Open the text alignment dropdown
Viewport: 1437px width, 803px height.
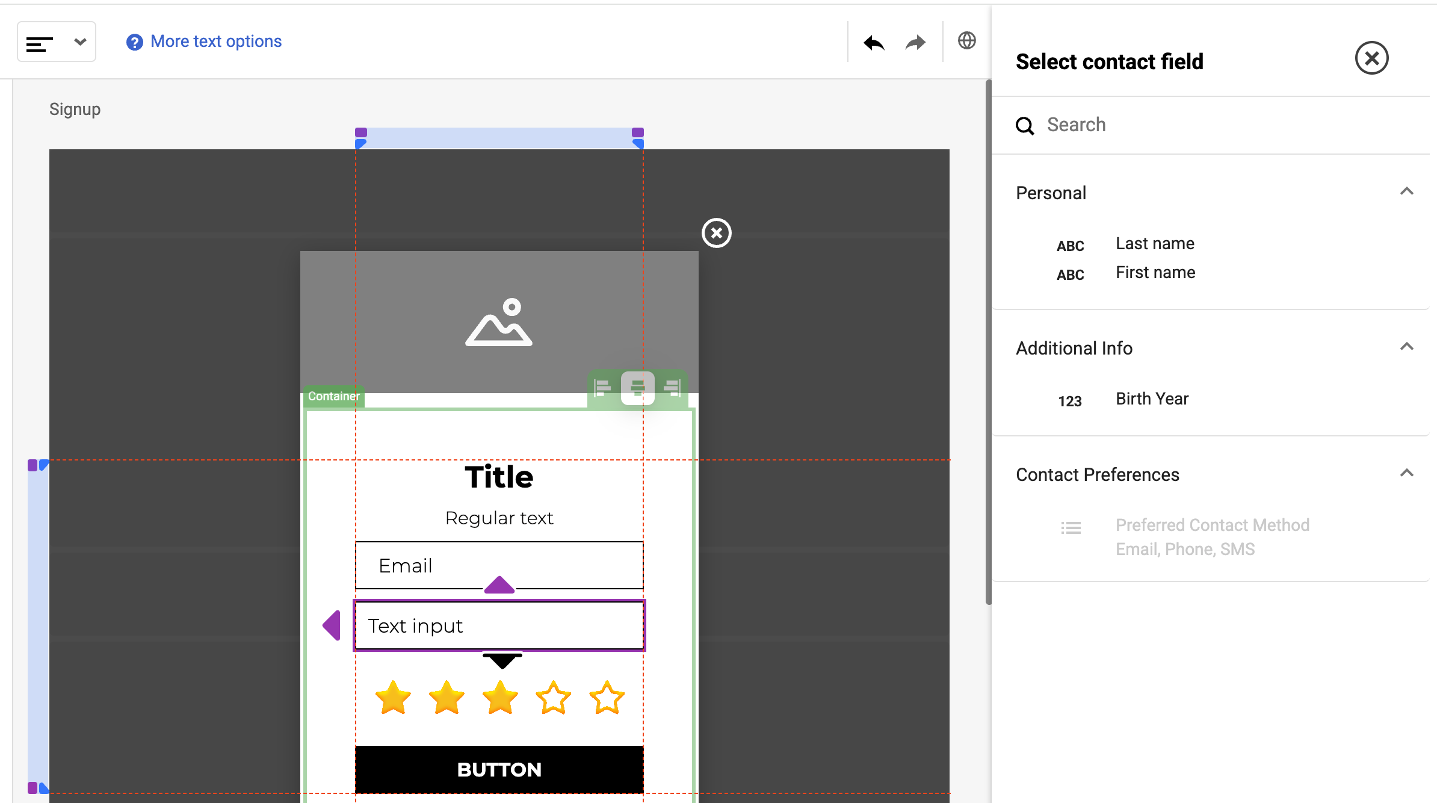pos(57,42)
